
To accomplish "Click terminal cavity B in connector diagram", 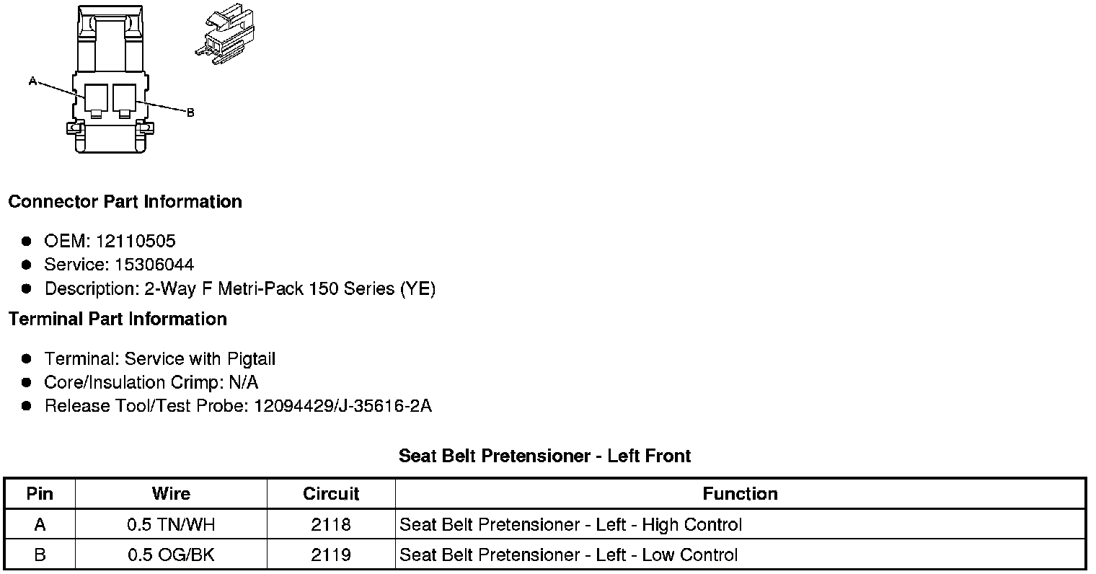I will (x=124, y=97).
